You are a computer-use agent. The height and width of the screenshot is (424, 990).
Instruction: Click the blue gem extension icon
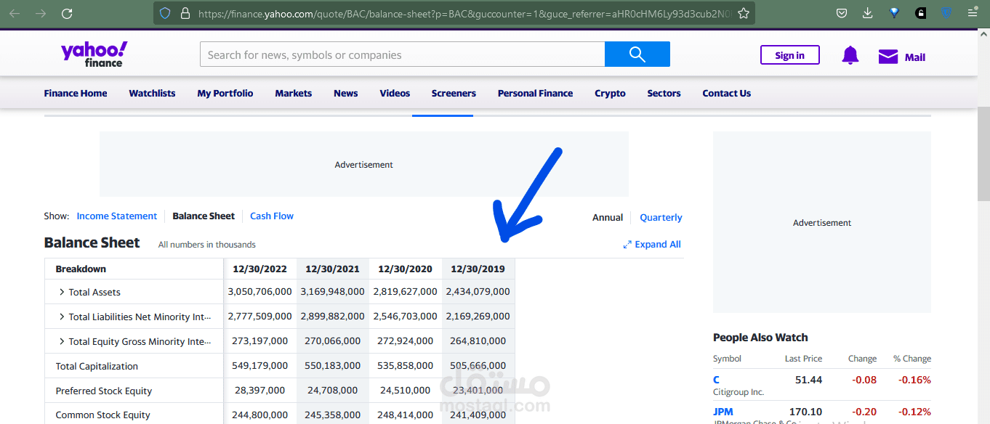coord(895,13)
